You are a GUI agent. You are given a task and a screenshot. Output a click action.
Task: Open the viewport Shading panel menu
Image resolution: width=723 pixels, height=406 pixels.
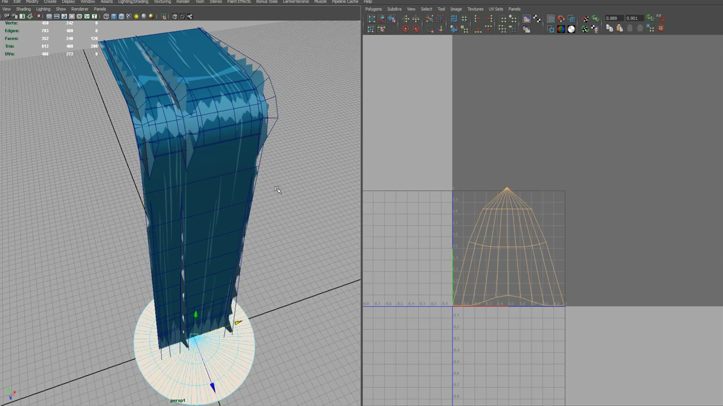pos(23,9)
